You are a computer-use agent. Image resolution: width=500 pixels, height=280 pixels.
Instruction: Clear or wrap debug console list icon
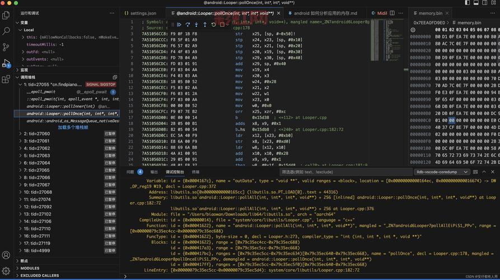(475, 172)
